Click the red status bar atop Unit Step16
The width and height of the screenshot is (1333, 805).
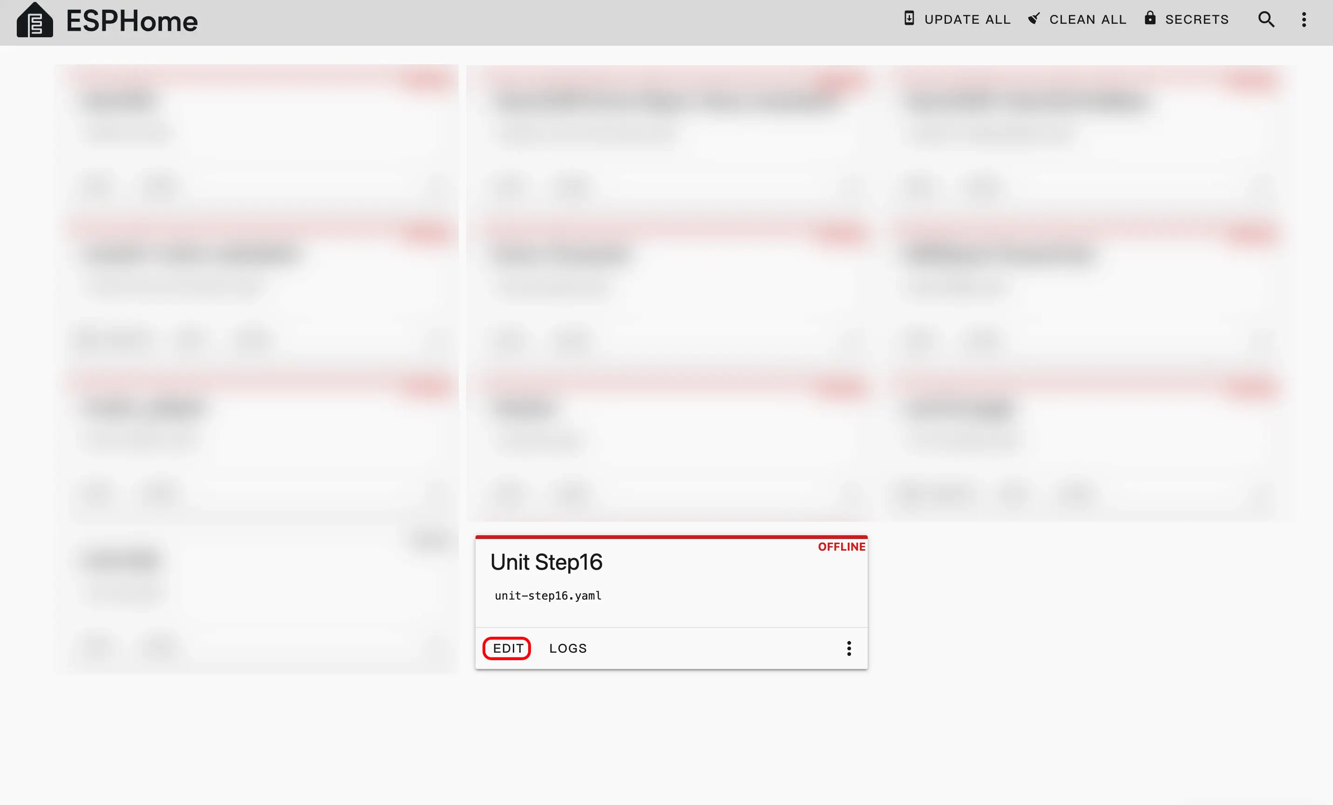(671, 537)
